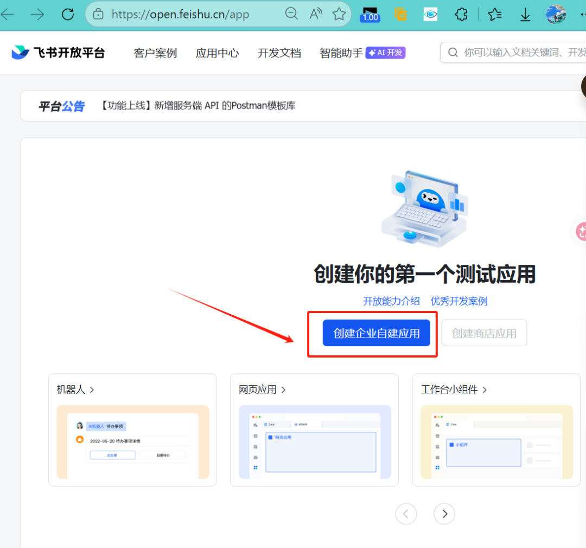Expand the 网页应用 card chevron
The height and width of the screenshot is (548, 586).
283,390
